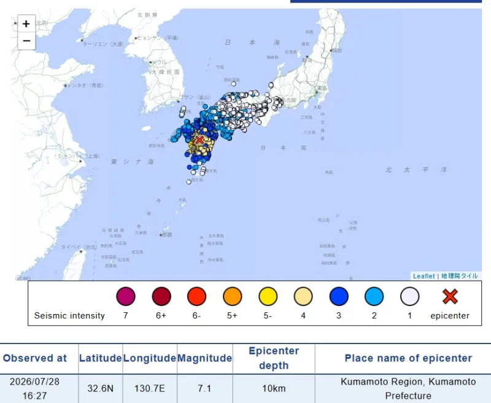
Task: Click the 北太平洋 ocean label on map
Action: pyautogui.click(x=416, y=169)
